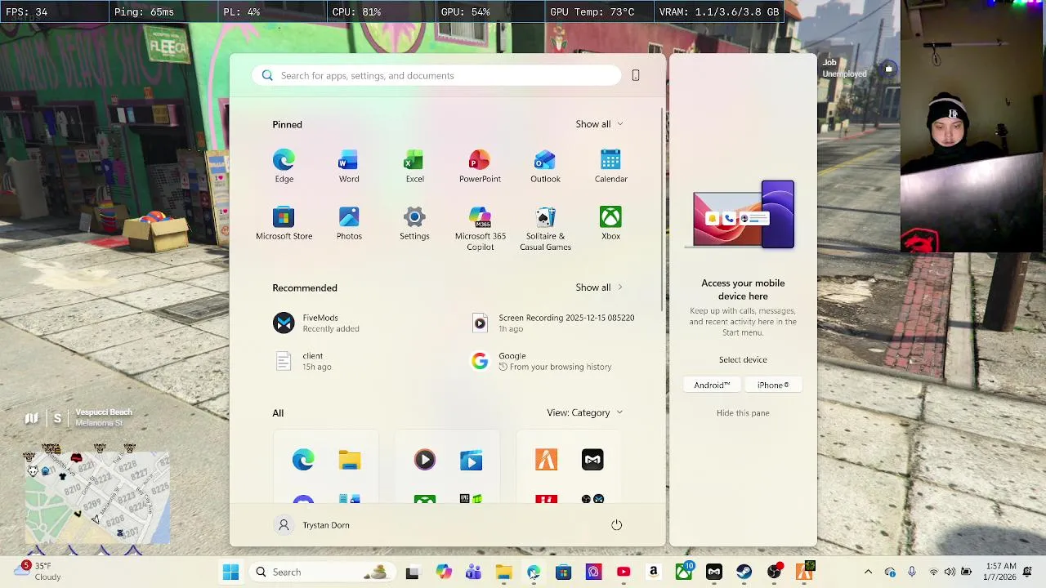Open the FiveM icon in All category
This screenshot has height=588, width=1046.
[546, 460]
